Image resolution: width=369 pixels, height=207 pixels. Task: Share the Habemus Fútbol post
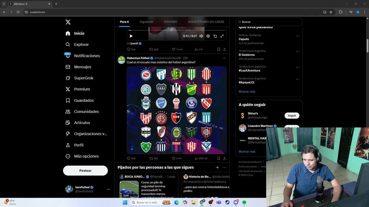(x=224, y=158)
